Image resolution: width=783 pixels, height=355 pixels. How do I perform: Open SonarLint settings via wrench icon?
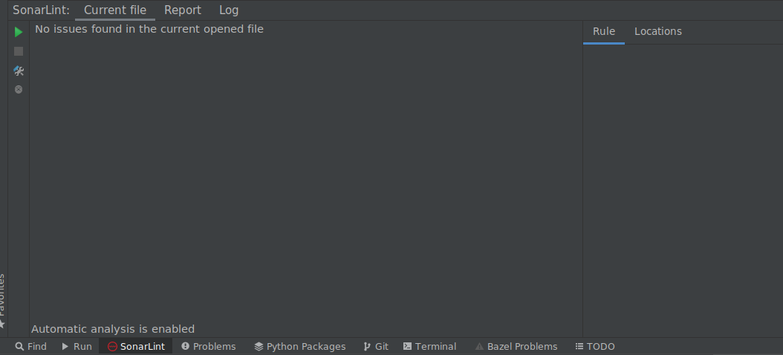click(19, 71)
